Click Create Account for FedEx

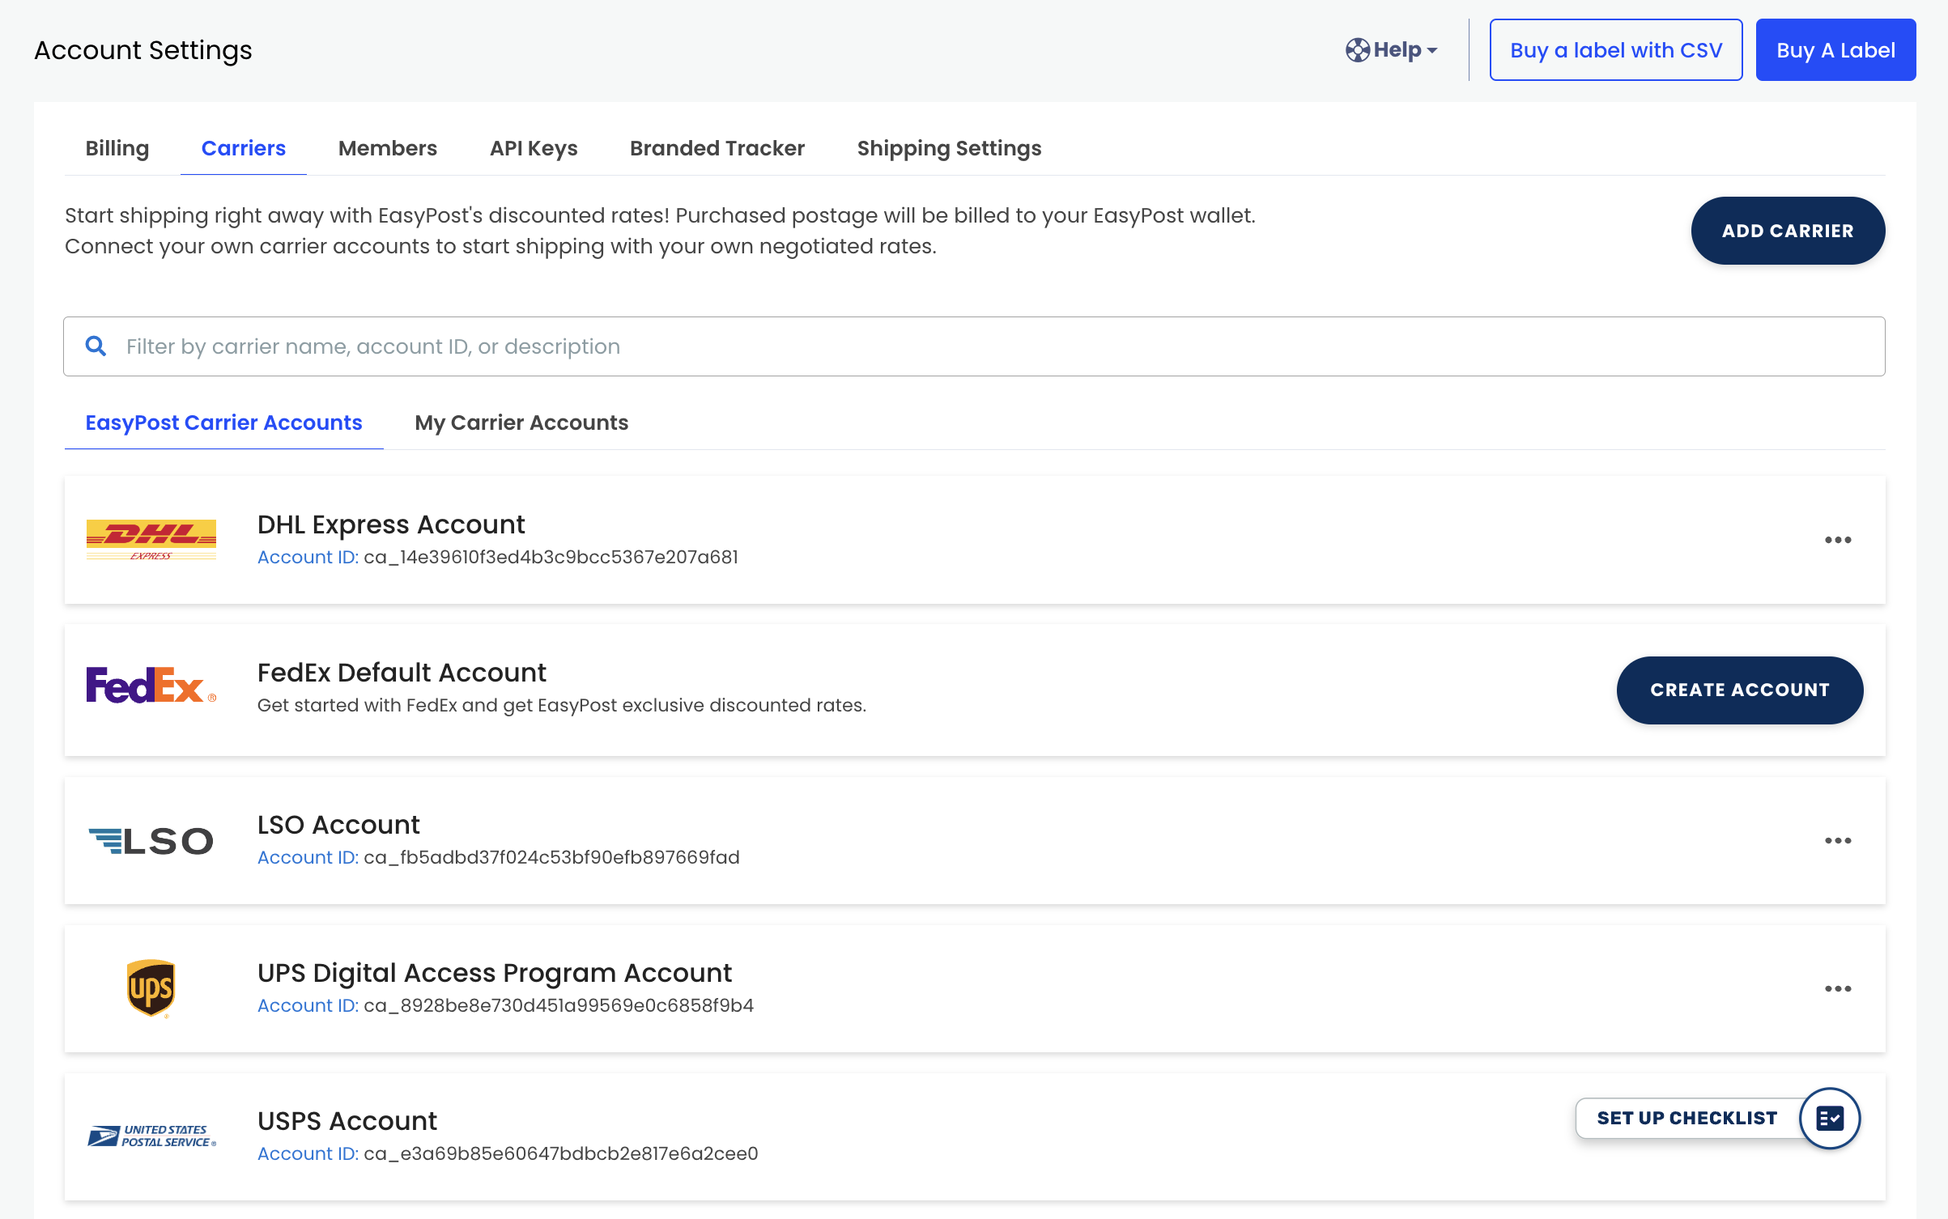tap(1739, 690)
